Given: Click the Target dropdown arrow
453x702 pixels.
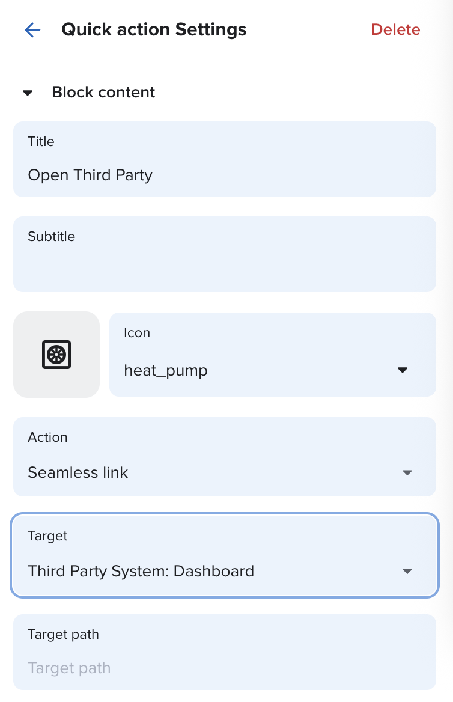Looking at the screenshot, I should [407, 572].
